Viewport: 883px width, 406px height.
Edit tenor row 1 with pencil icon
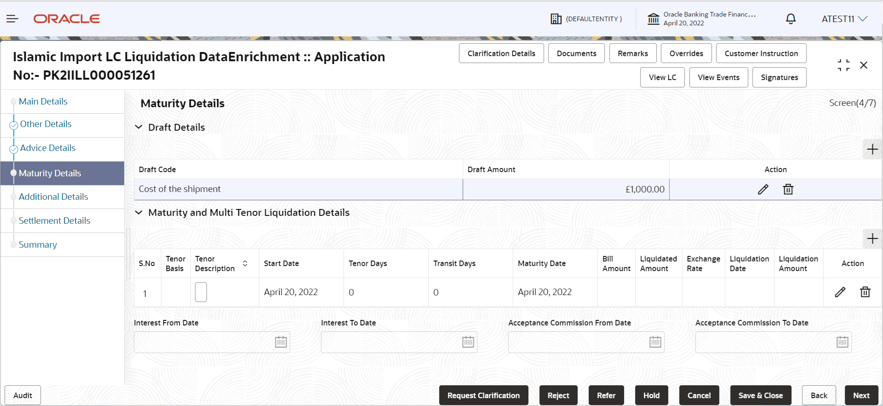tap(840, 292)
